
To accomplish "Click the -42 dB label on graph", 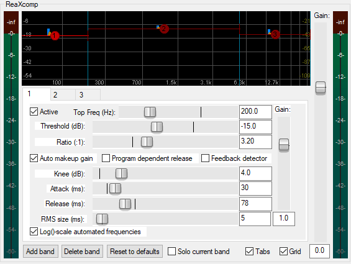I will coord(27,61).
